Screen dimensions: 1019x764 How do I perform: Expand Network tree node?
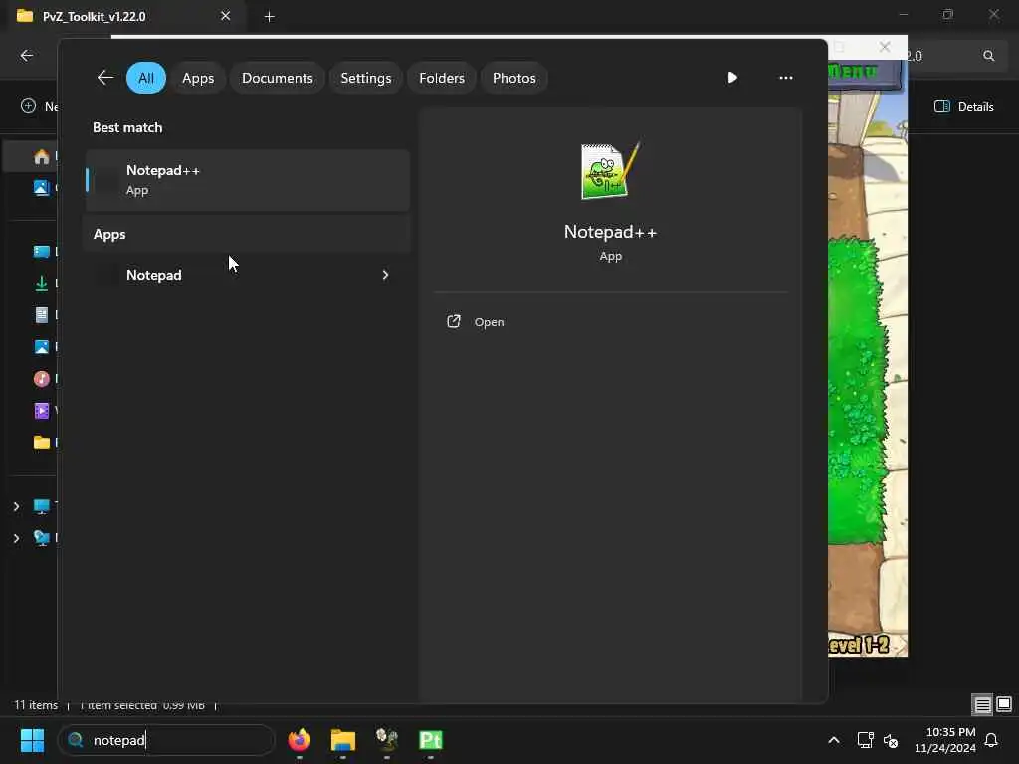tap(16, 538)
